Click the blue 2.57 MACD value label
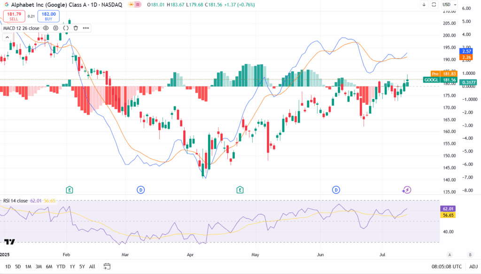Viewport: 481px width, 274px height. click(466, 51)
